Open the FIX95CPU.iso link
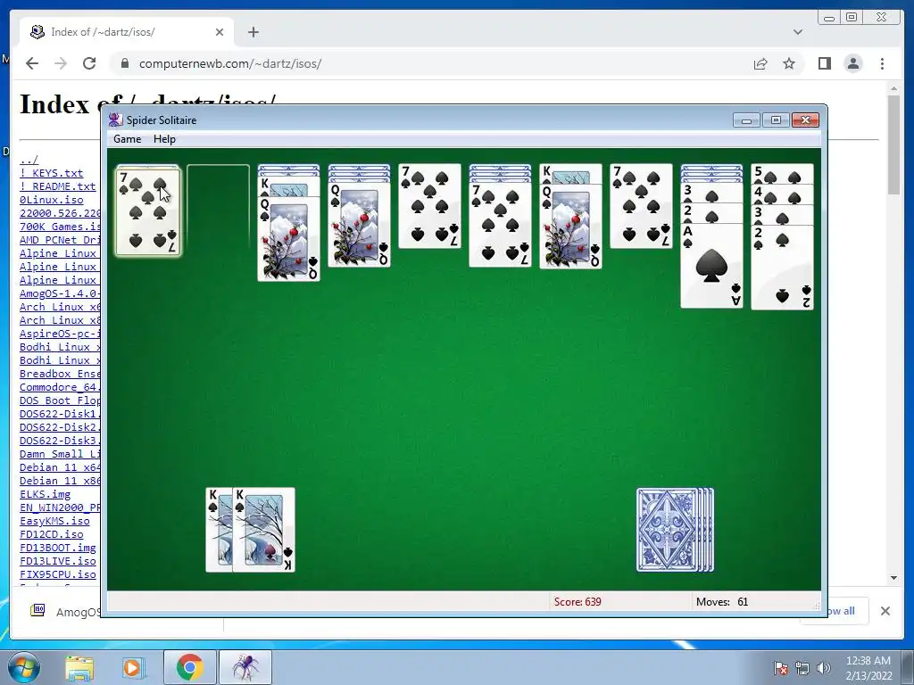Viewport: 914px width, 685px height. click(57, 574)
